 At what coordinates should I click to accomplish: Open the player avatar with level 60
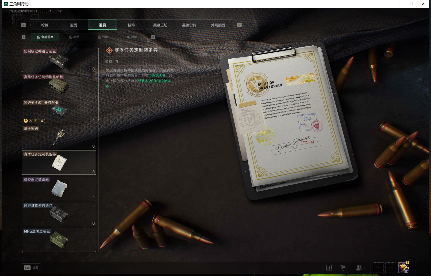(404, 268)
